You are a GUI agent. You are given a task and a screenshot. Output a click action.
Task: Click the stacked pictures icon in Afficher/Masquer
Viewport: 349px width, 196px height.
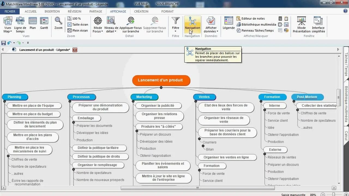point(286,30)
